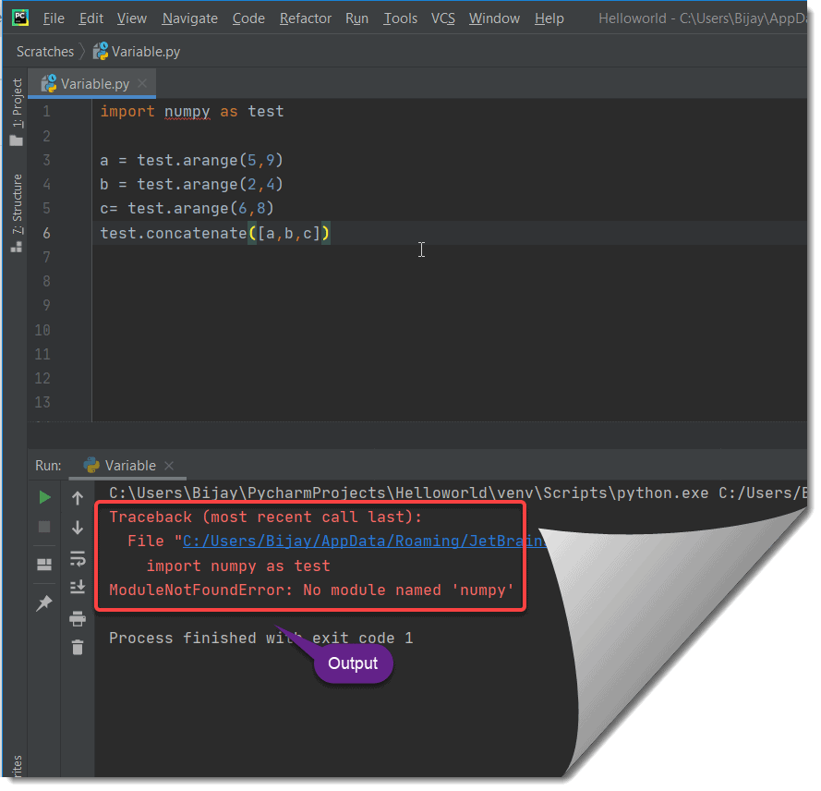Viewport: 821px width, 791px height.
Task: Click Variable.py in the breadcrumb bar
Action: (x=137, y=52)
